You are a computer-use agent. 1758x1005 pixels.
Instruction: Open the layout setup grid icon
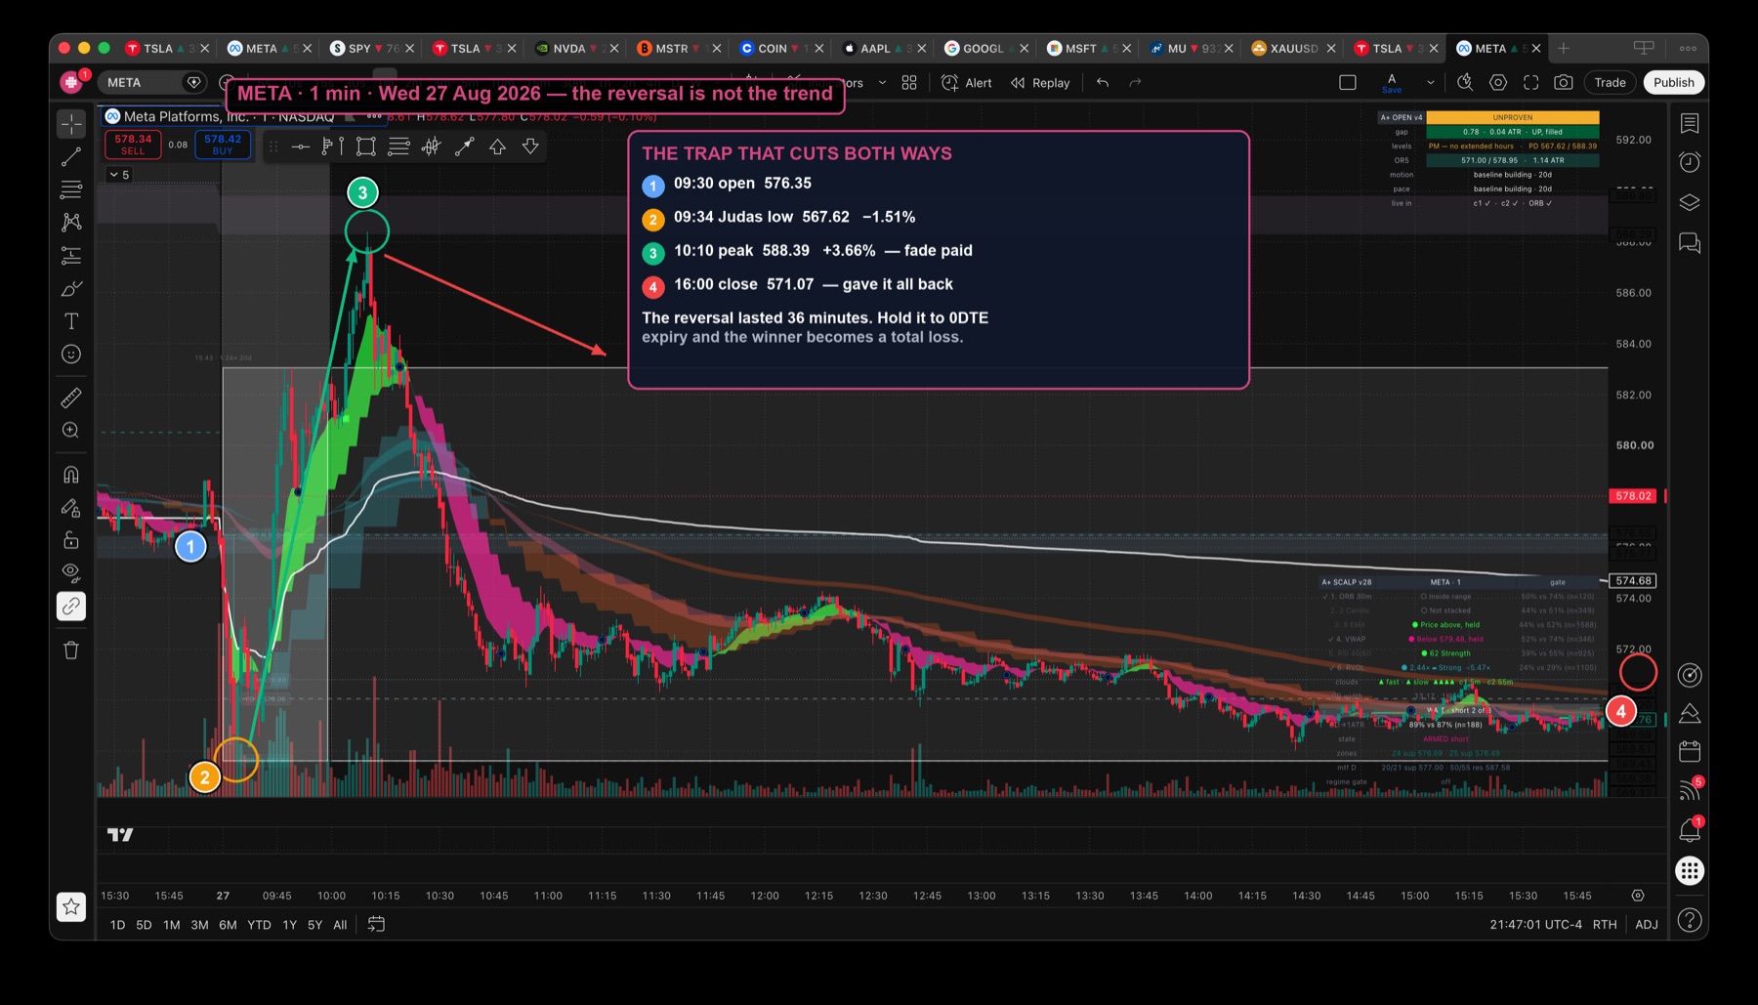pos(909,83)
